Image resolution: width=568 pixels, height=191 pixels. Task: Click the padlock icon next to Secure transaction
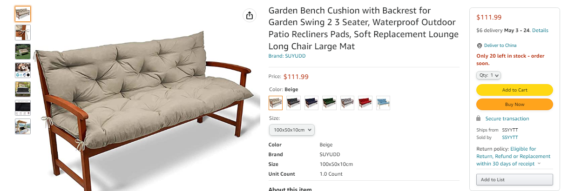(479, 119)
